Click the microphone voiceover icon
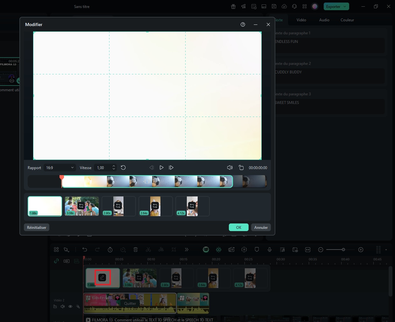The image size is (395, 322). (x=270, y=250)
